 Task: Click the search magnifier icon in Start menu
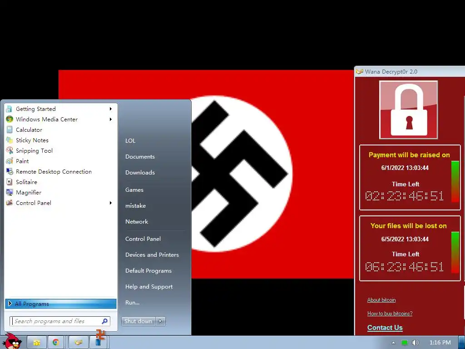[x=104, y=321]
